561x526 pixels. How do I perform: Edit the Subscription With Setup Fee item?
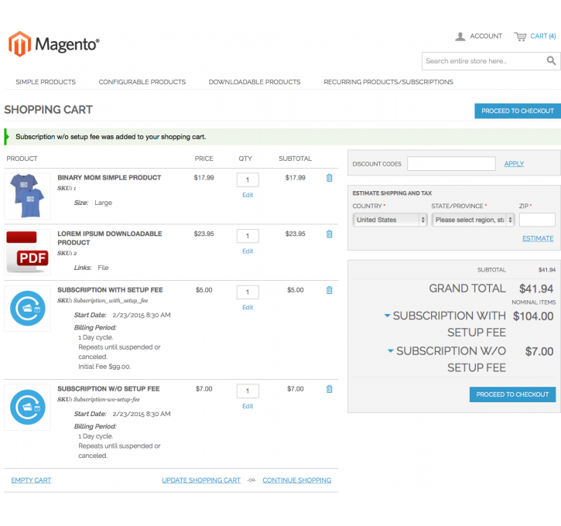[x=248, y=307]
